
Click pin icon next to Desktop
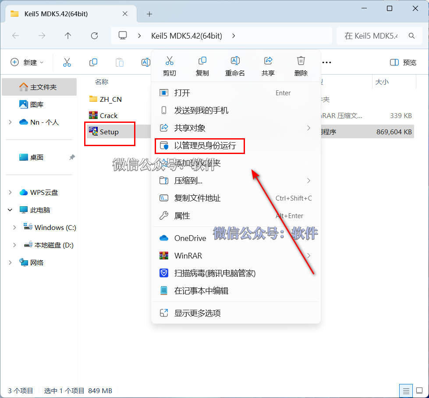pos(72,157)
